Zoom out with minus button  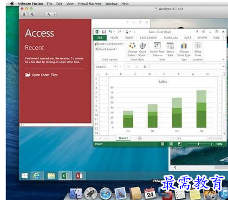(x=186, y=144)
